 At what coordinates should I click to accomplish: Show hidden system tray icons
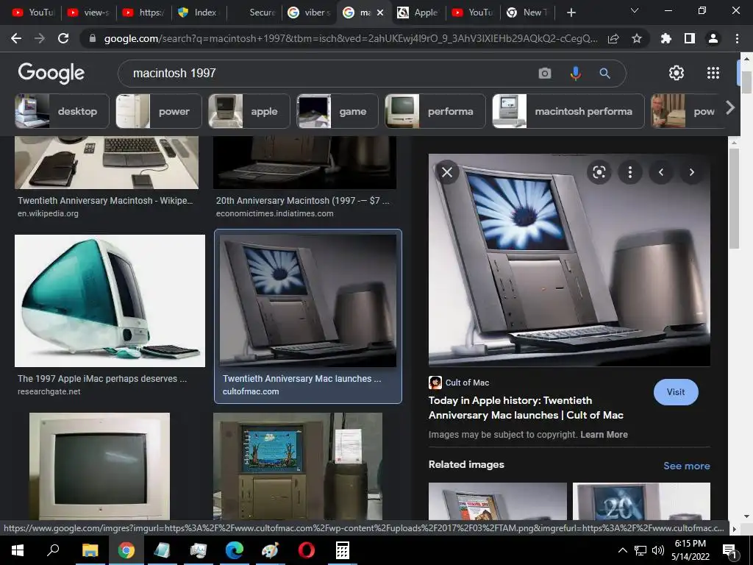tap(622, 550)
